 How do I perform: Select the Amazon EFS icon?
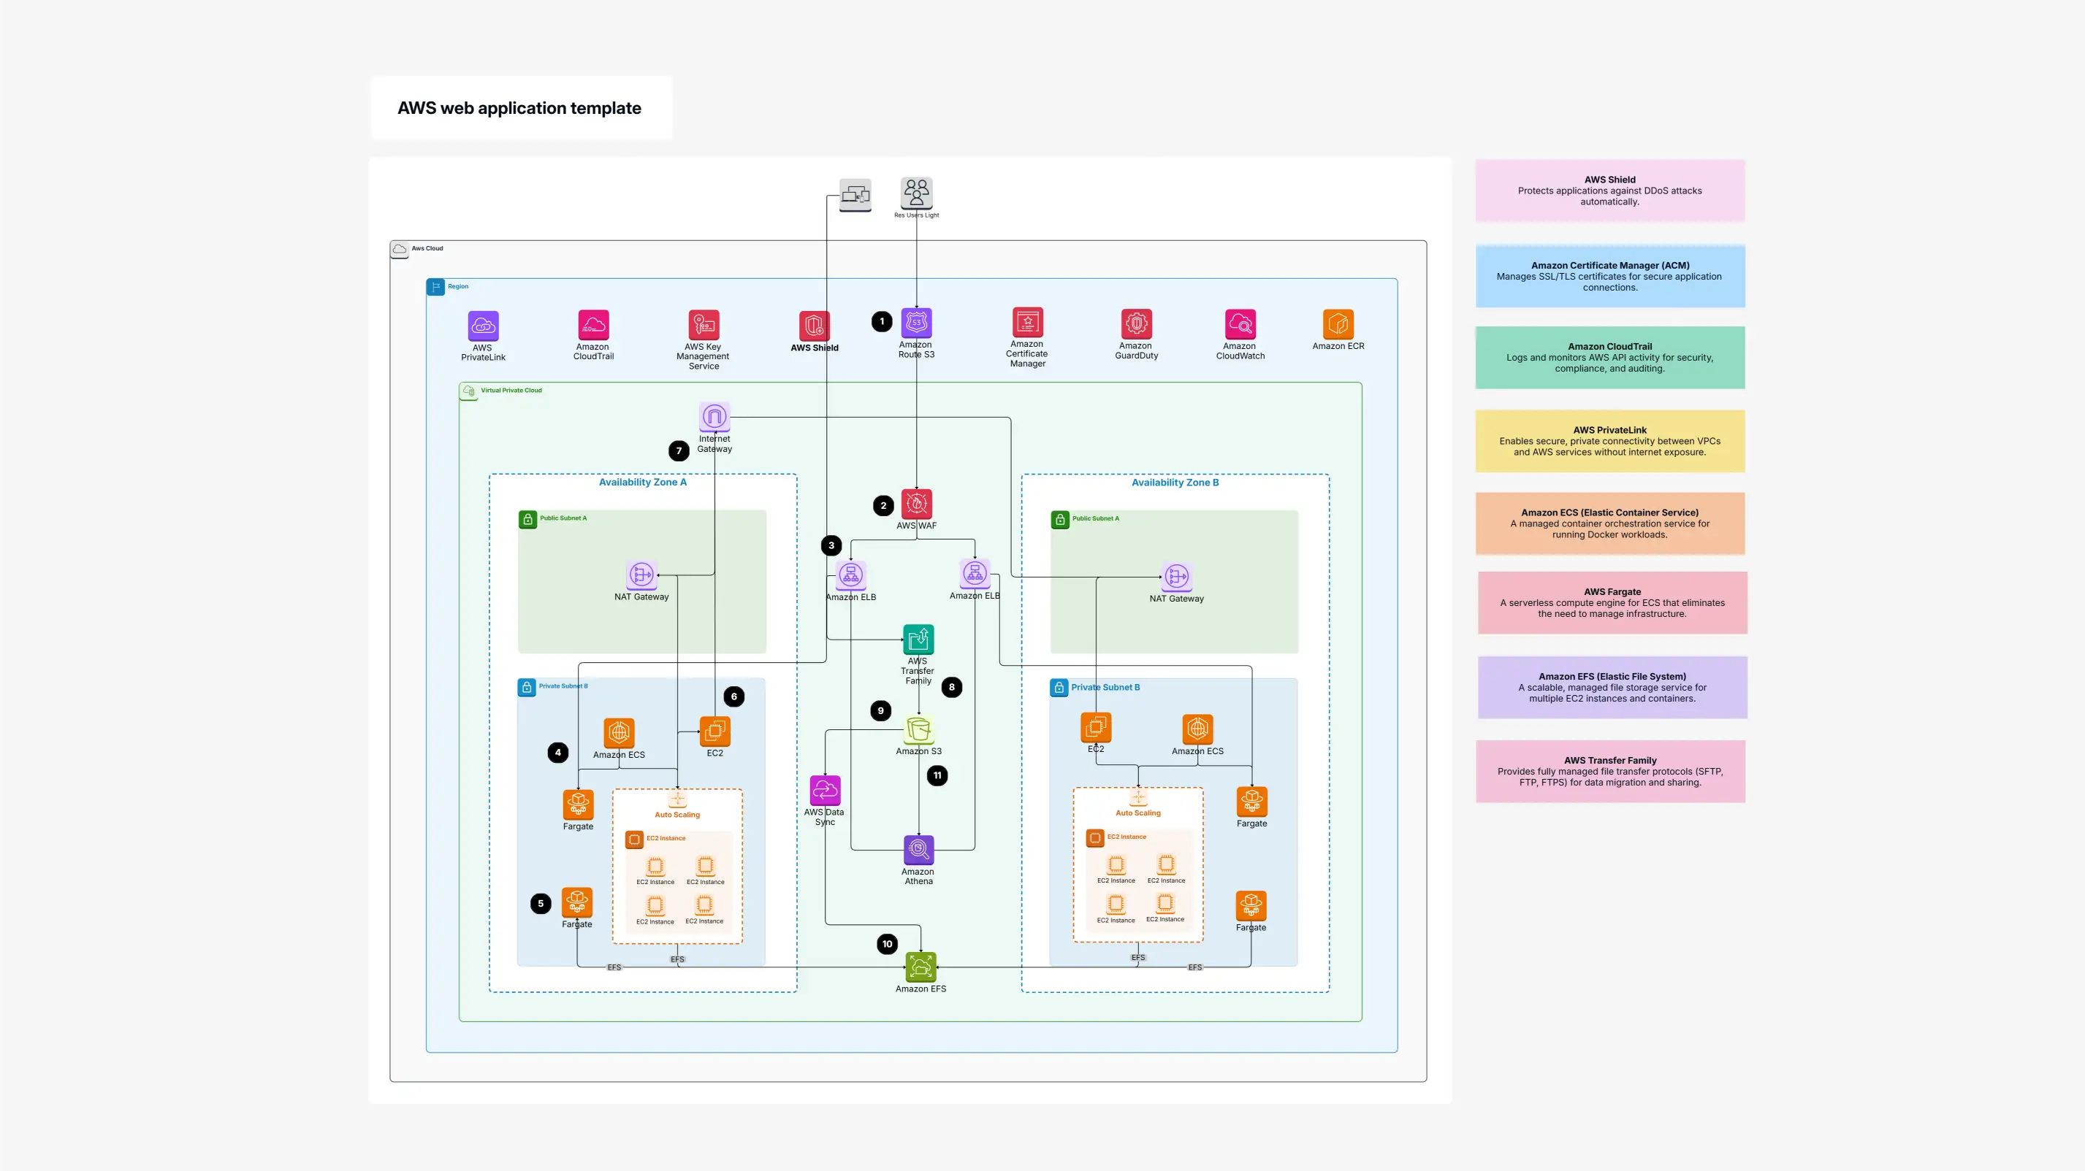coord(920,967)
